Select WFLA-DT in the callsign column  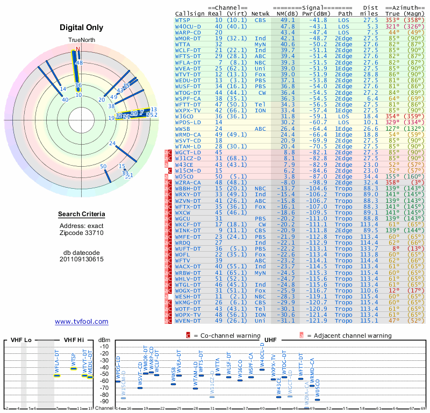coord(188,62)
